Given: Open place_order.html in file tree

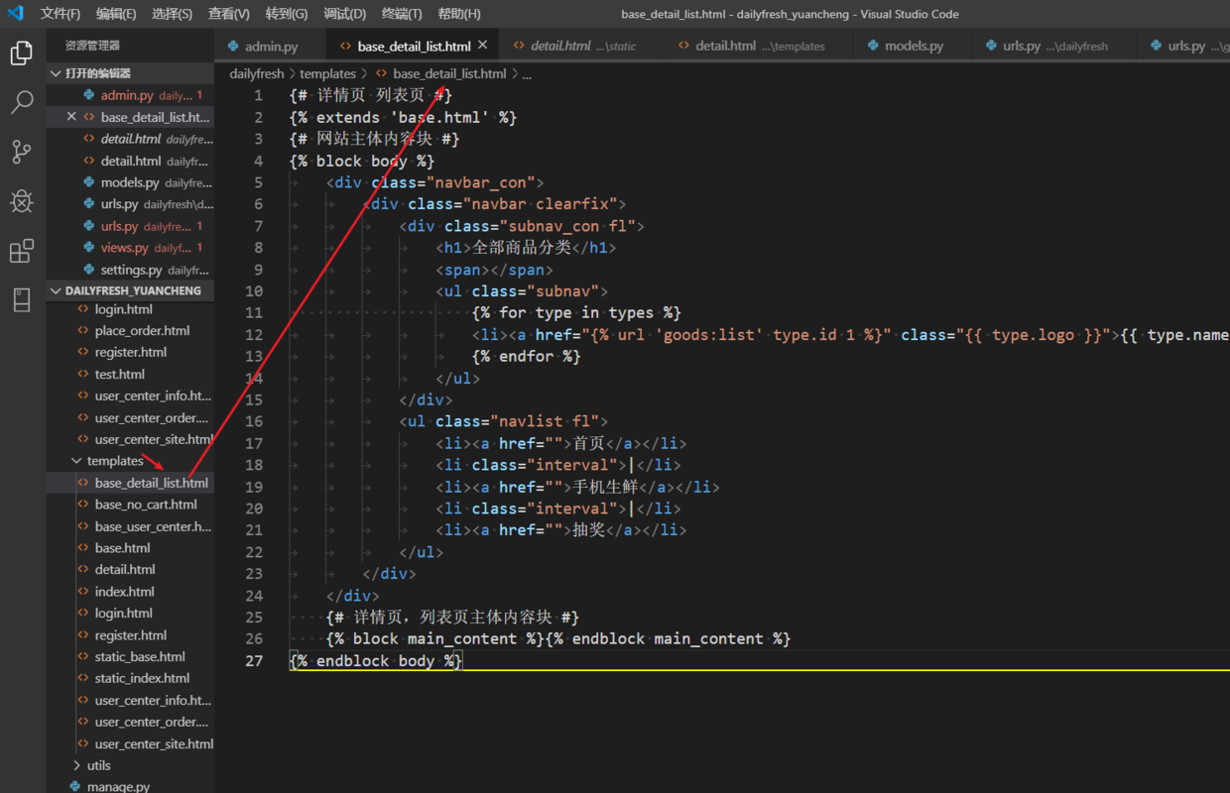Looking at the screenshot, I should (x=130, y=330).
